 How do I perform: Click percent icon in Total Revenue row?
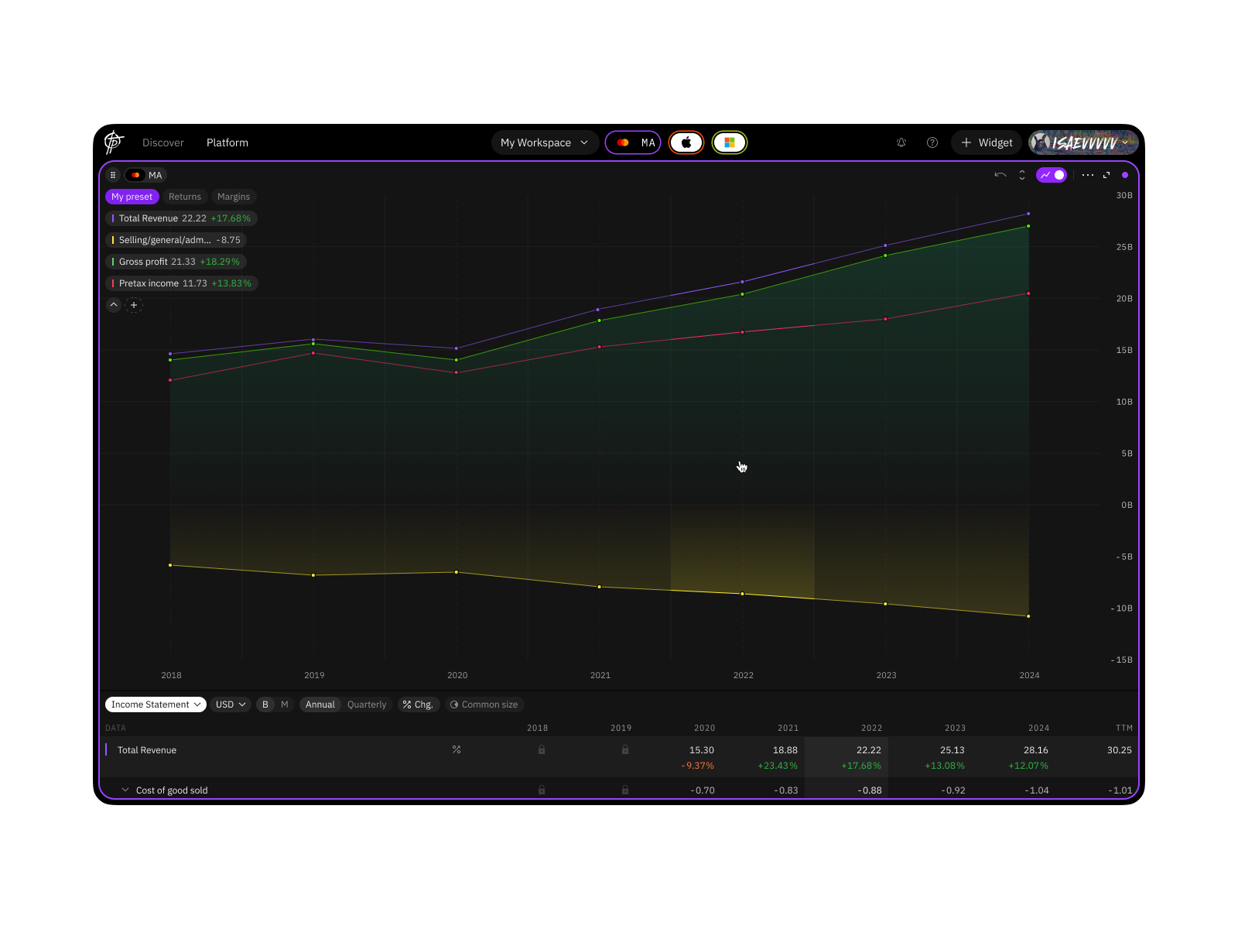click(457, 749)
